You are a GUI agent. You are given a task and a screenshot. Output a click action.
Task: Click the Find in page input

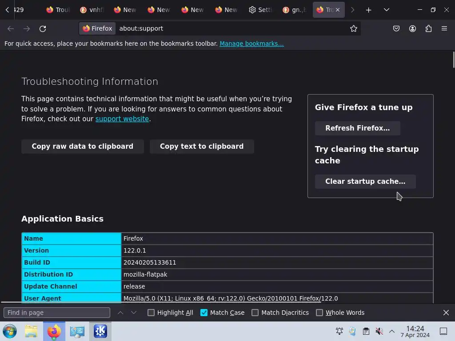click(x=57, y=313)
